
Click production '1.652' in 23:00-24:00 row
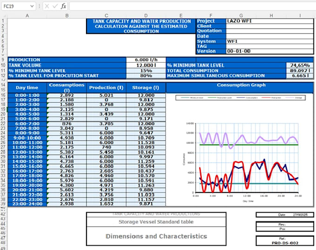(x=106, y=204)
